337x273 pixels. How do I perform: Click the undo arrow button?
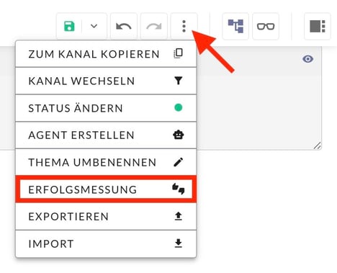124,26
